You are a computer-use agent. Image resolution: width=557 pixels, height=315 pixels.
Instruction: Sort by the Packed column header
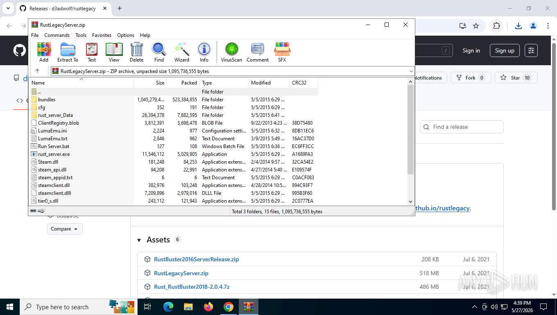coord(183,82)
